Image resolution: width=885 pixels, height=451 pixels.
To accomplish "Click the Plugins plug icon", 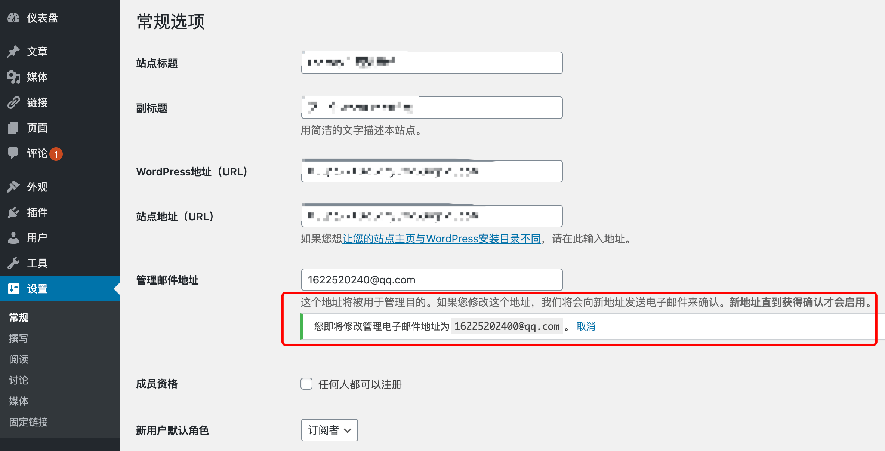I will point(13,212).
